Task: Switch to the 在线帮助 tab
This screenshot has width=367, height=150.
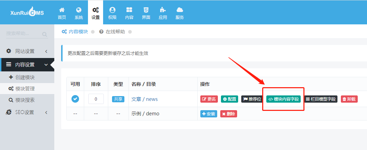Action: tap(115, 32)
